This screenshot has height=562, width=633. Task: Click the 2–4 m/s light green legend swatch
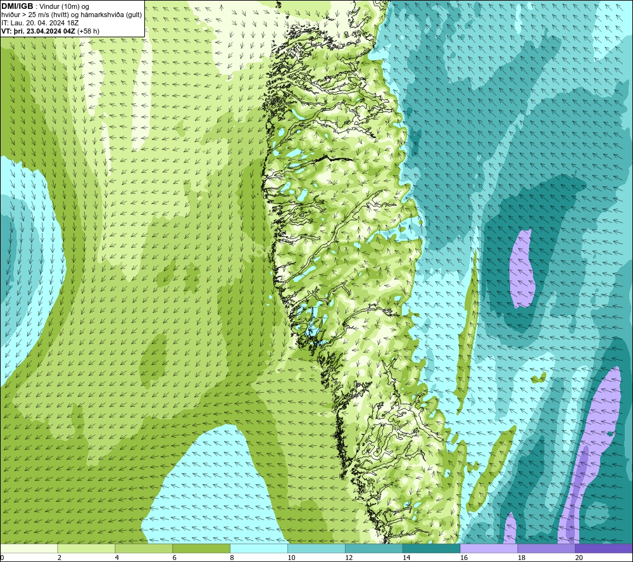pos(86,549)
